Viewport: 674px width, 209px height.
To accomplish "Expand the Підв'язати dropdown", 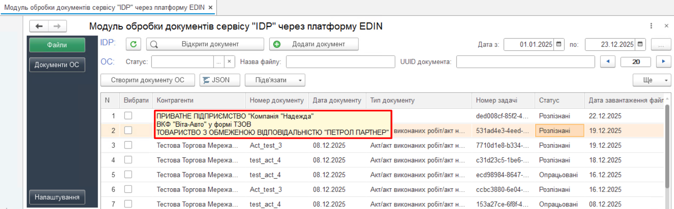I will pos(300,80).
